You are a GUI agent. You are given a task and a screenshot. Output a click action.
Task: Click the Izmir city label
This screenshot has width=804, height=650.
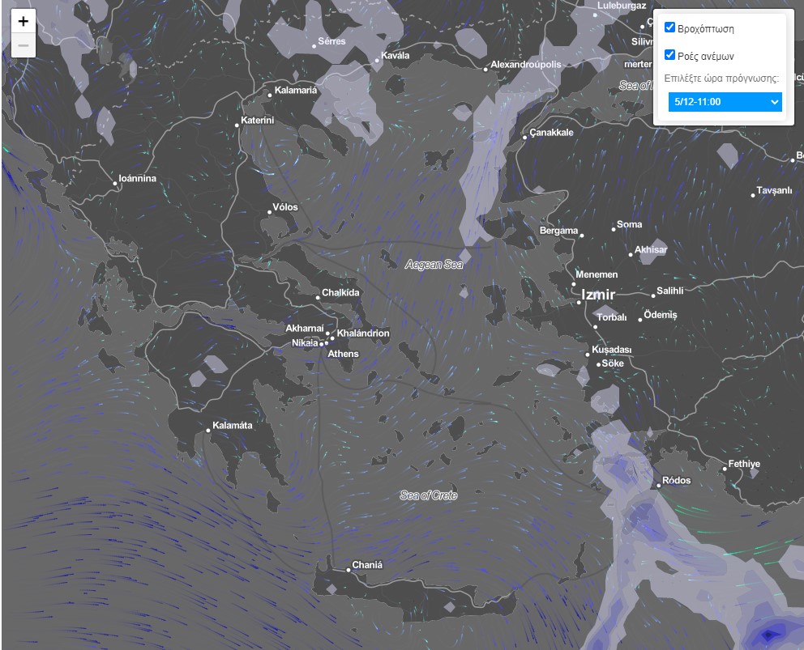(x=598, y=295)
